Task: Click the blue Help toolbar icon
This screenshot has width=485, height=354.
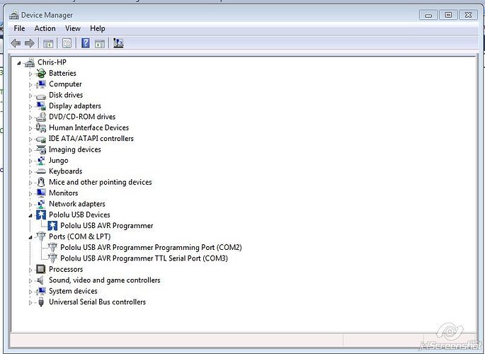Action: (x=86, y=43)
